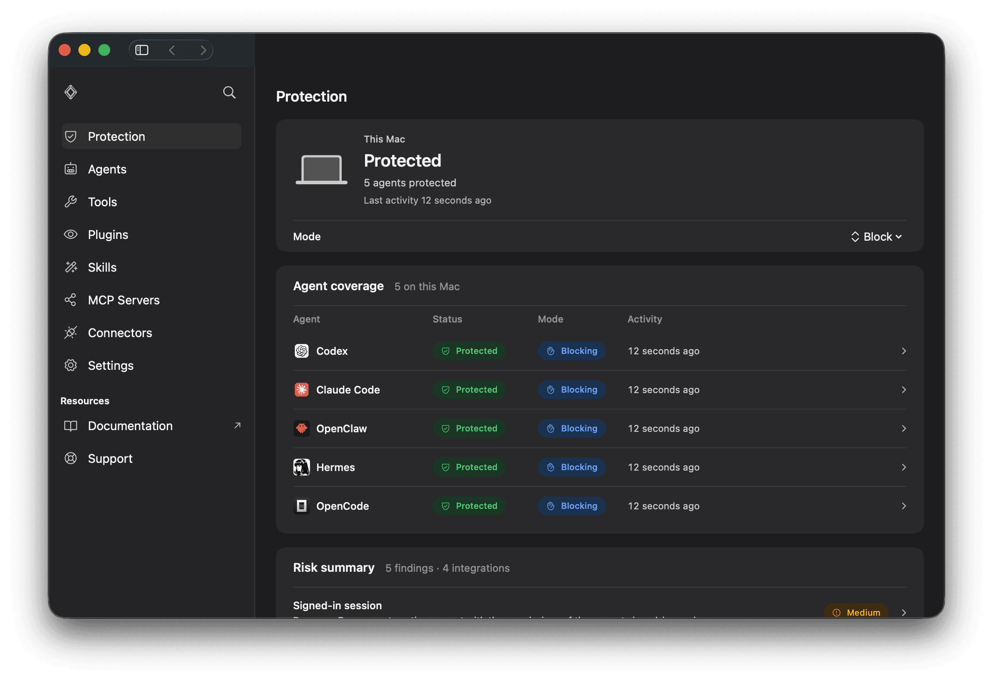Screen dimensions: 993x682
Task: Click the Tools wrench icon
Action: (71, 202)
